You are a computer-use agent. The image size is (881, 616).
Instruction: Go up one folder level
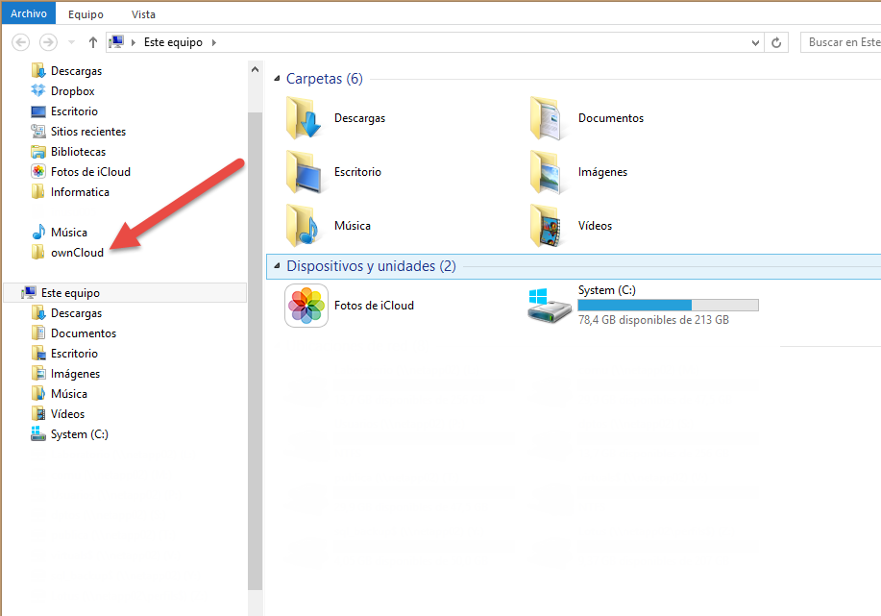pos(92,42)
